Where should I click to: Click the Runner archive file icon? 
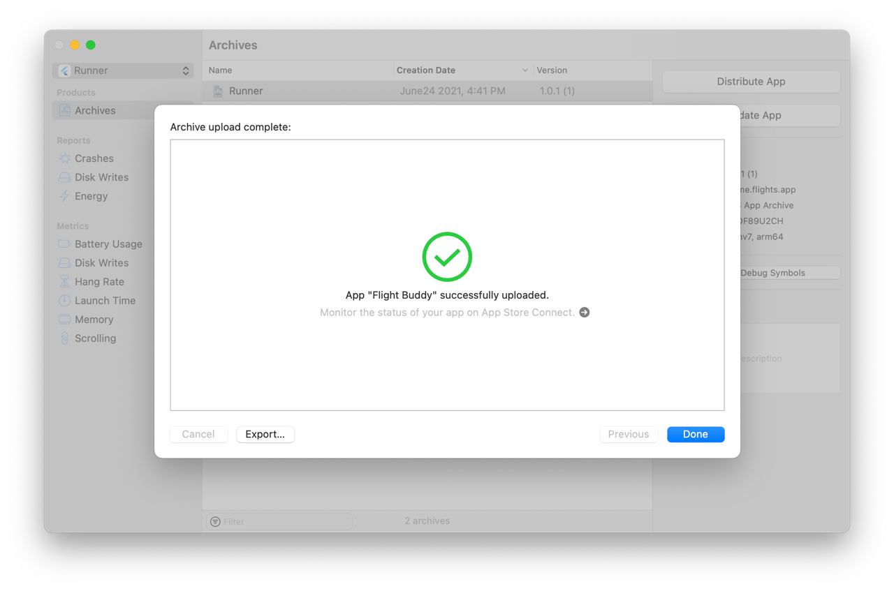pos(218,91)
